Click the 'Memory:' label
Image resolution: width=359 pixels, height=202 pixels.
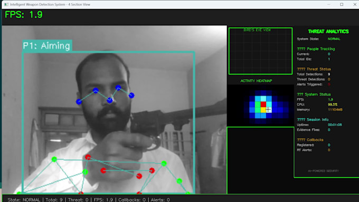click(x=304, y=110)
